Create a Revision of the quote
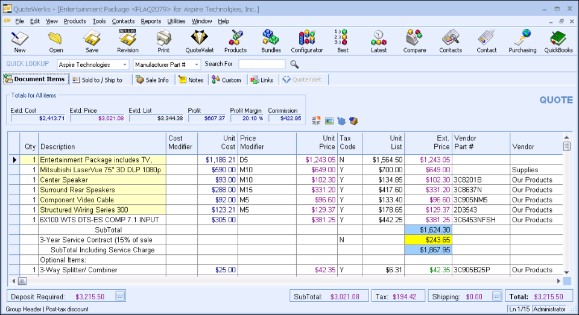579x315 pixels. click(127, 41)
